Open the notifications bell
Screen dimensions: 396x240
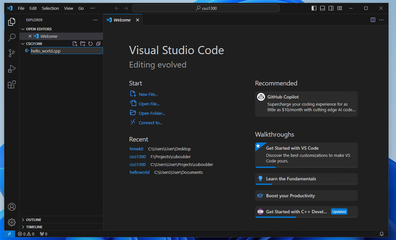[x=382, y=234]
